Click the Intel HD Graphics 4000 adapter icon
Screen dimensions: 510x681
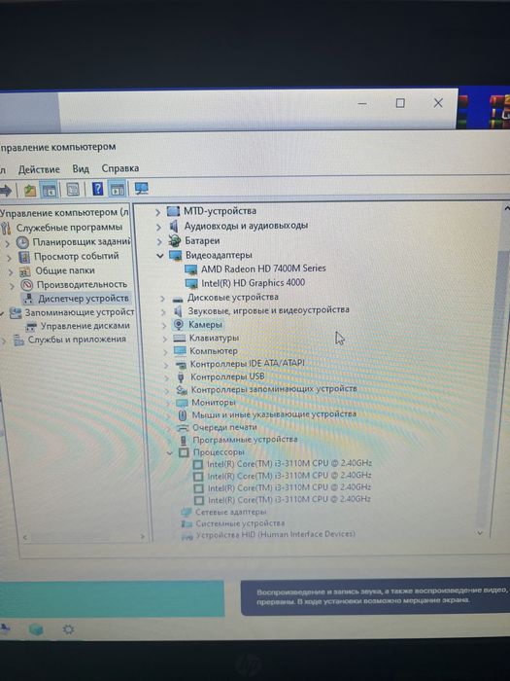[x=191, y=284]
